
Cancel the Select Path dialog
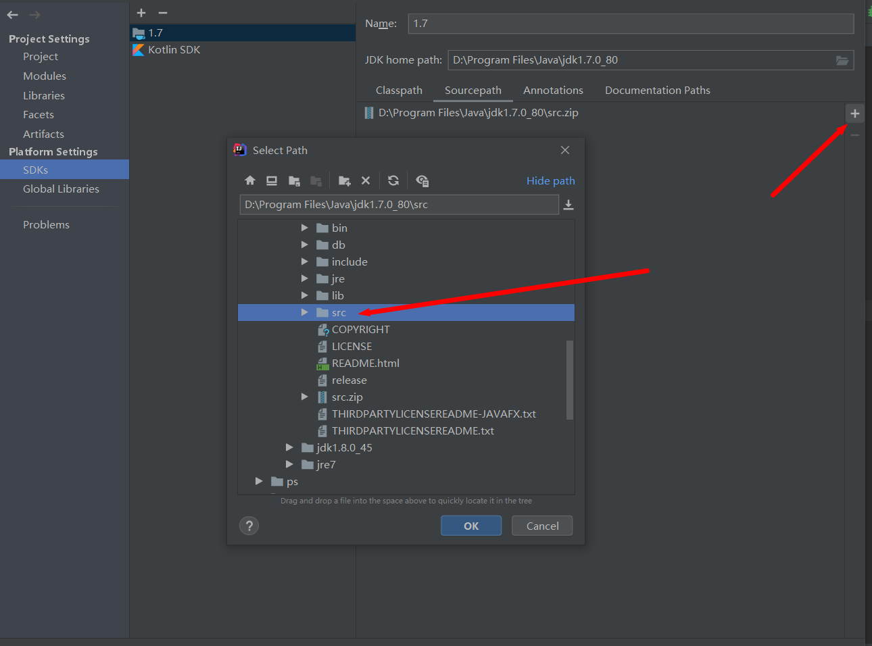542,526
